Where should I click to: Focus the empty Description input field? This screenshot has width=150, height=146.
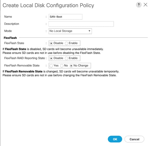tap(81, 24)
